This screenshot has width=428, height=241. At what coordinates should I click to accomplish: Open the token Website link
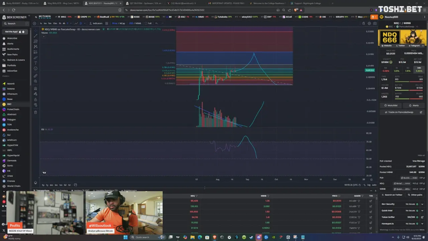[x=387, y=46]
